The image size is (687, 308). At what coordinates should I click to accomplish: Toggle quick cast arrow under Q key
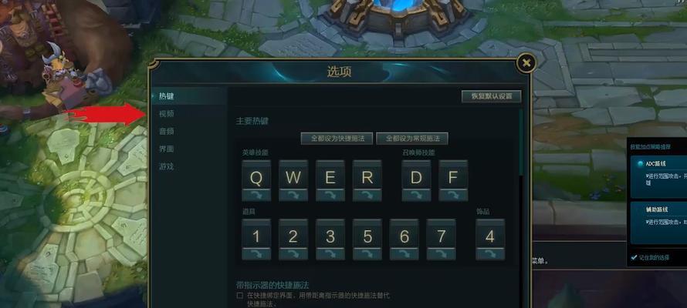coord(256,196)
